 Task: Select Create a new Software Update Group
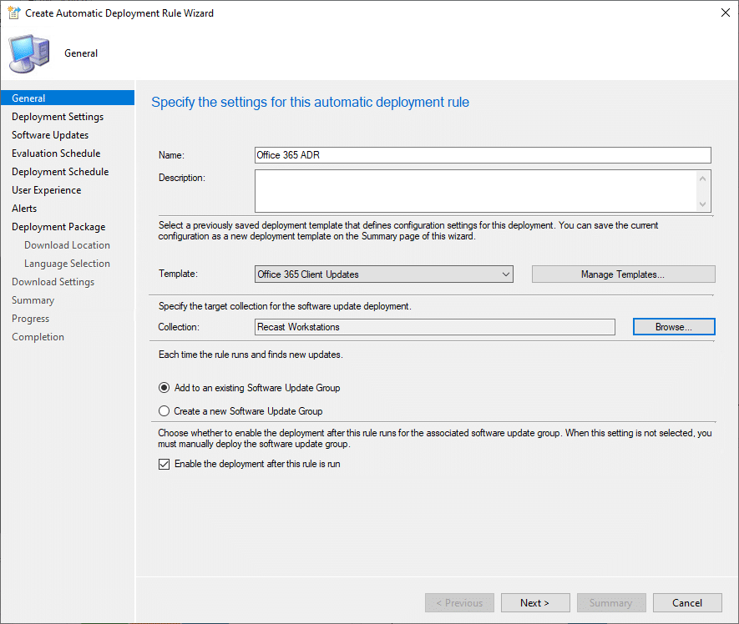coord(165,411)
